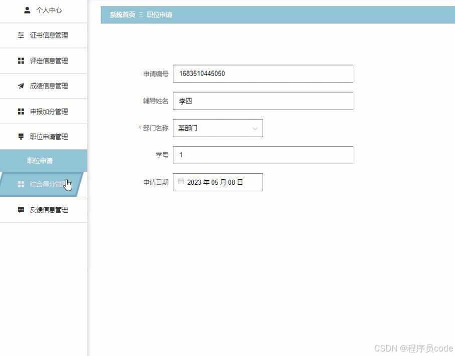Click the sliders icon next to 证书信息管理
The image size is (455, 356).
(21, 36)
